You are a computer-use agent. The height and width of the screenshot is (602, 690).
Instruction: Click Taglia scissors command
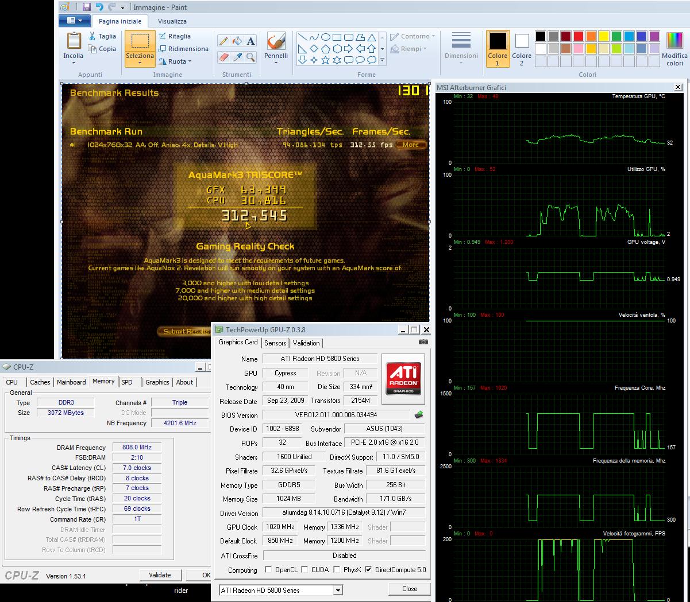coord(103,36)
